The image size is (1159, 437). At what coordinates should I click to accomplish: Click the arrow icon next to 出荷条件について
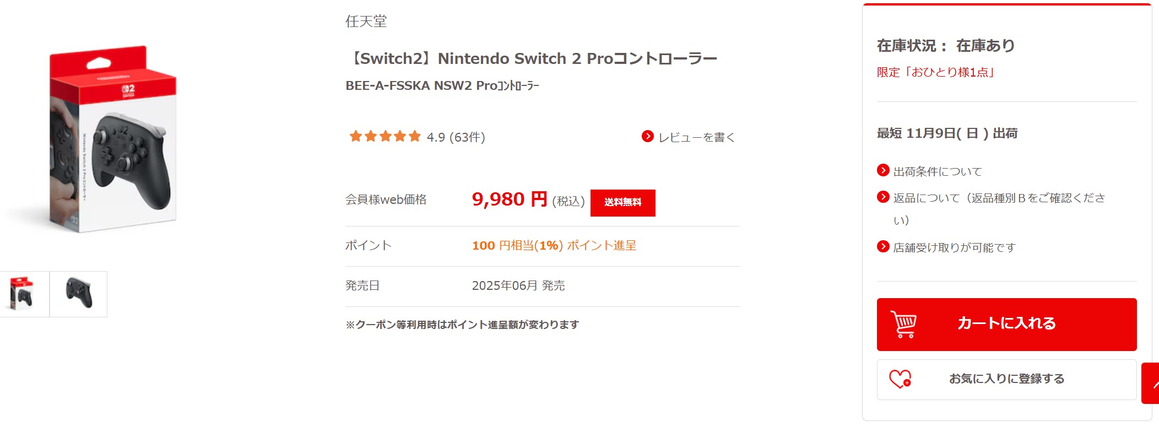click(x=884, y=171)
